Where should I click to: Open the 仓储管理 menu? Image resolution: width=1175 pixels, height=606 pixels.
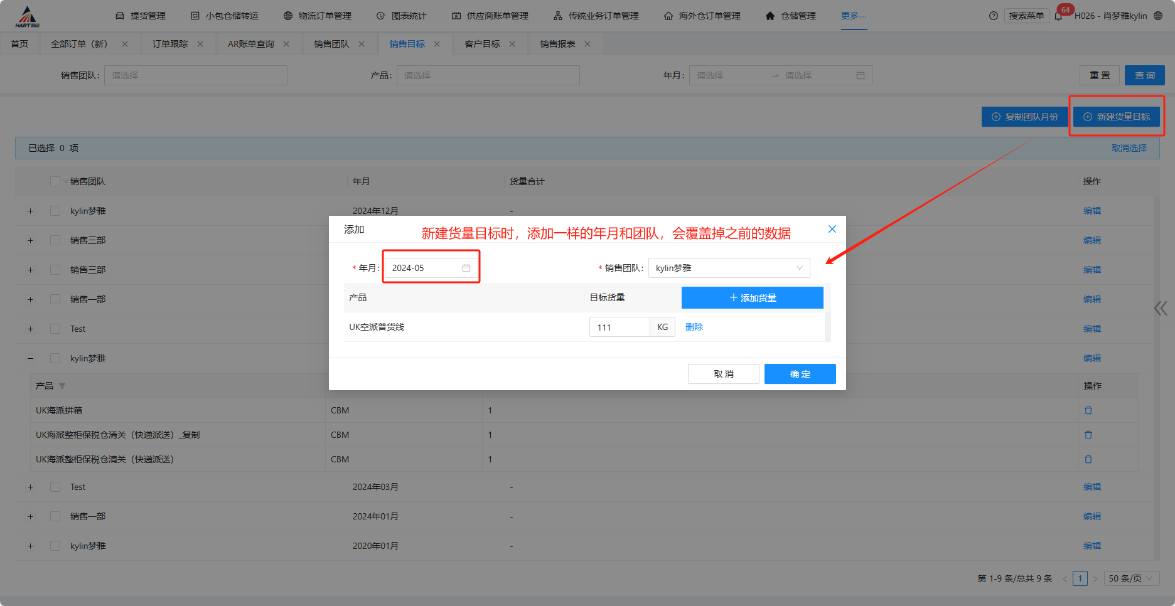pos(791,16)
